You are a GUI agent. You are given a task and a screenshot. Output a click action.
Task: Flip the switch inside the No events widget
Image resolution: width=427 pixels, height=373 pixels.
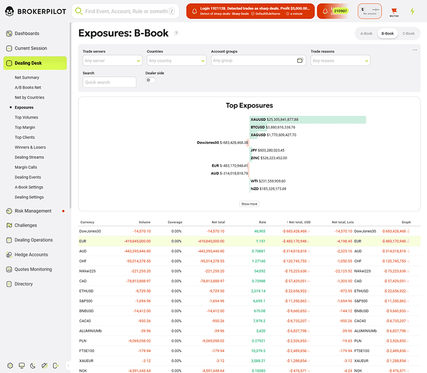point(375,9)
